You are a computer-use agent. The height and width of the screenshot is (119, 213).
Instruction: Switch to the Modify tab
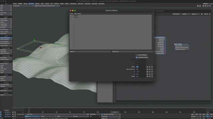[x=20, y=4]
